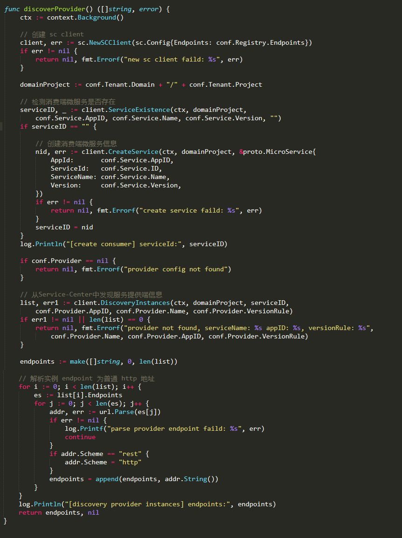Image resolution: width=402 pixels, height=538 pixels.
Task: Select the CreateService method call
Action: pos(133,152)
